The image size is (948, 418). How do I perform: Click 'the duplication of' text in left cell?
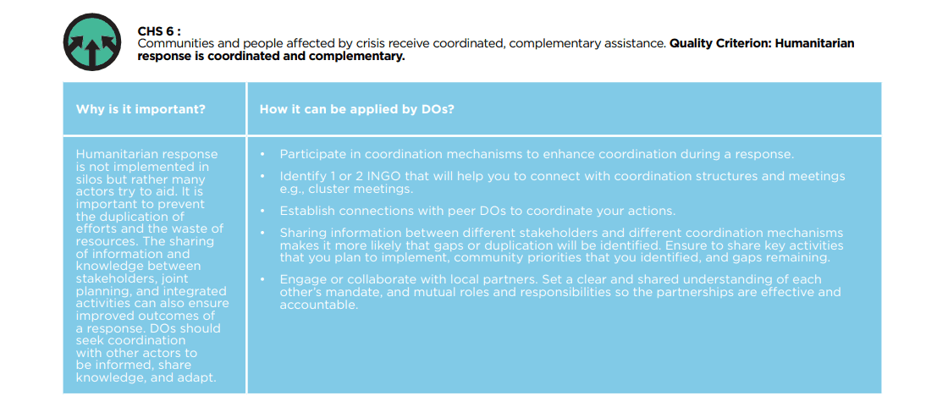131,217
